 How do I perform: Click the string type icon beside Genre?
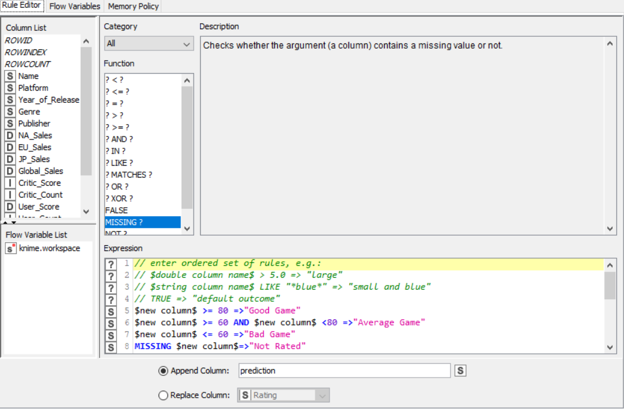(x=10, y=112)
